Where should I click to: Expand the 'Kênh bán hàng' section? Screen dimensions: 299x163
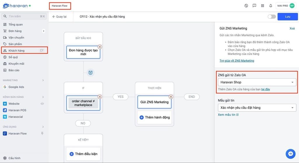(x=43, y=97)
